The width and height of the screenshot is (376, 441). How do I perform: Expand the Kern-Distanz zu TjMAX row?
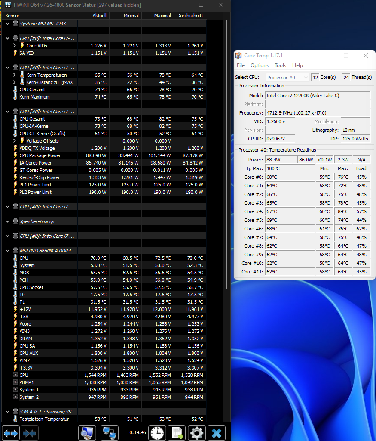coord(15,82)
